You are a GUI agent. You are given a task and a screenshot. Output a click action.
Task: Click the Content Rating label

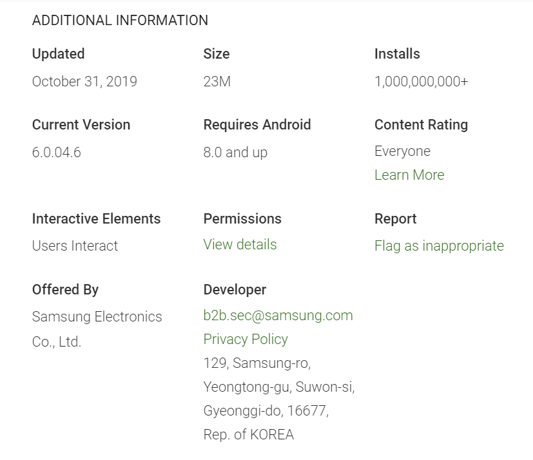click(x=421, y=125)
